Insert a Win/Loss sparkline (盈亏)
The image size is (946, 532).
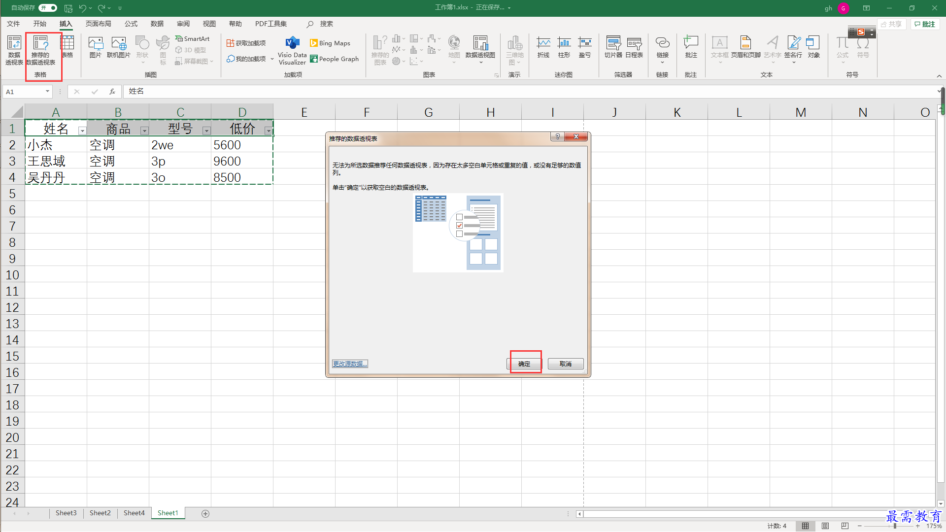(x=585, y=47)
